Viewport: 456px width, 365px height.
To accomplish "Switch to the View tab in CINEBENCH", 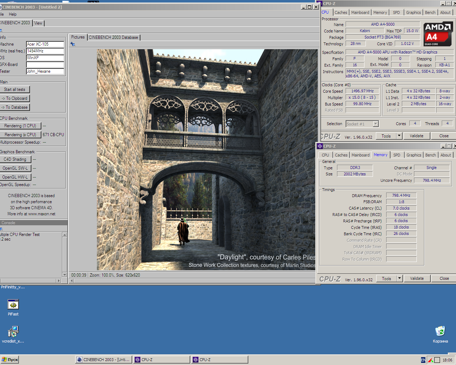I will pos(38,23).
